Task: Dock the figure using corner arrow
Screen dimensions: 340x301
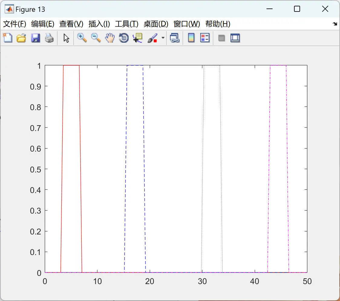Action: tap(335, 24)
